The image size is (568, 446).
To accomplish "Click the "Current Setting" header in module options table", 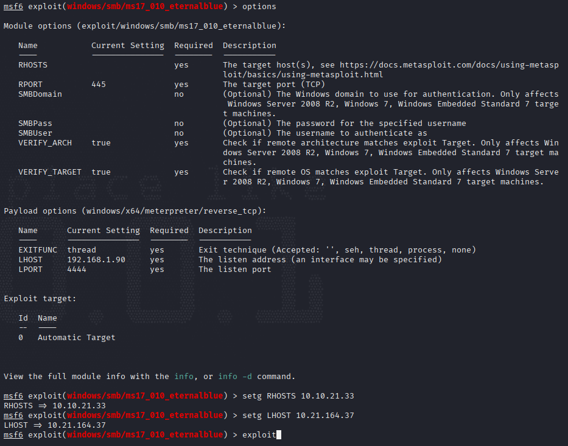I will (127, 46).
